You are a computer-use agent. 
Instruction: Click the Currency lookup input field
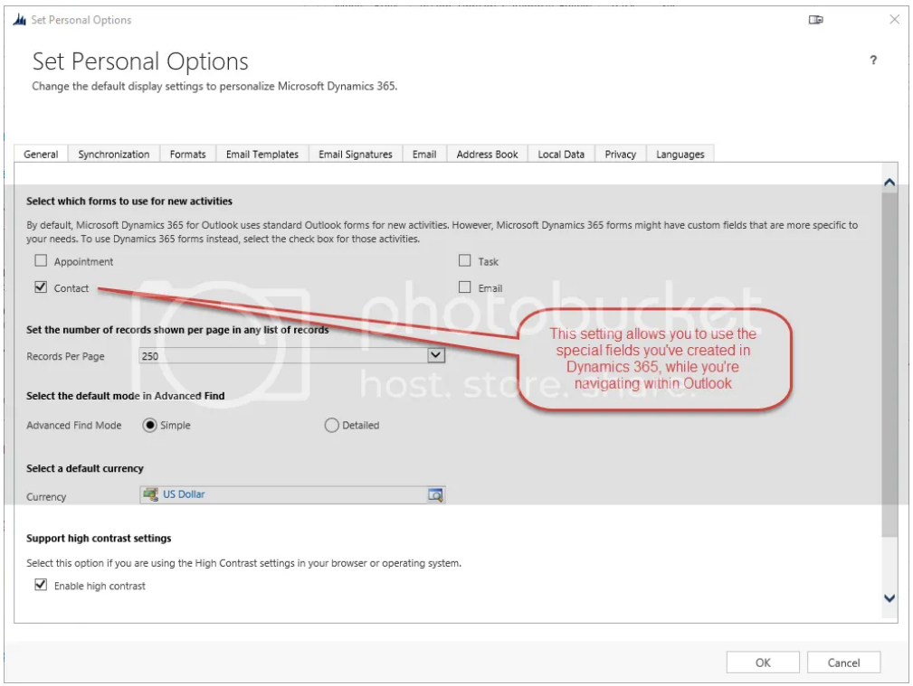click(292, 494)
